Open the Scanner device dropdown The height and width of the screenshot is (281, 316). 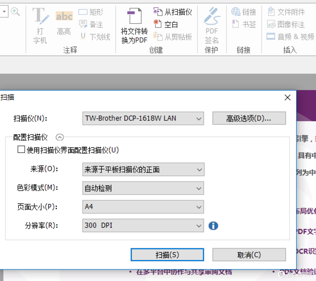tap(143, 118)
